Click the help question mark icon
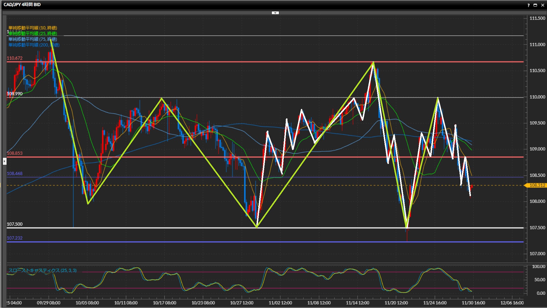The height and width of the screenshot is (308, 547). [528, 5]
